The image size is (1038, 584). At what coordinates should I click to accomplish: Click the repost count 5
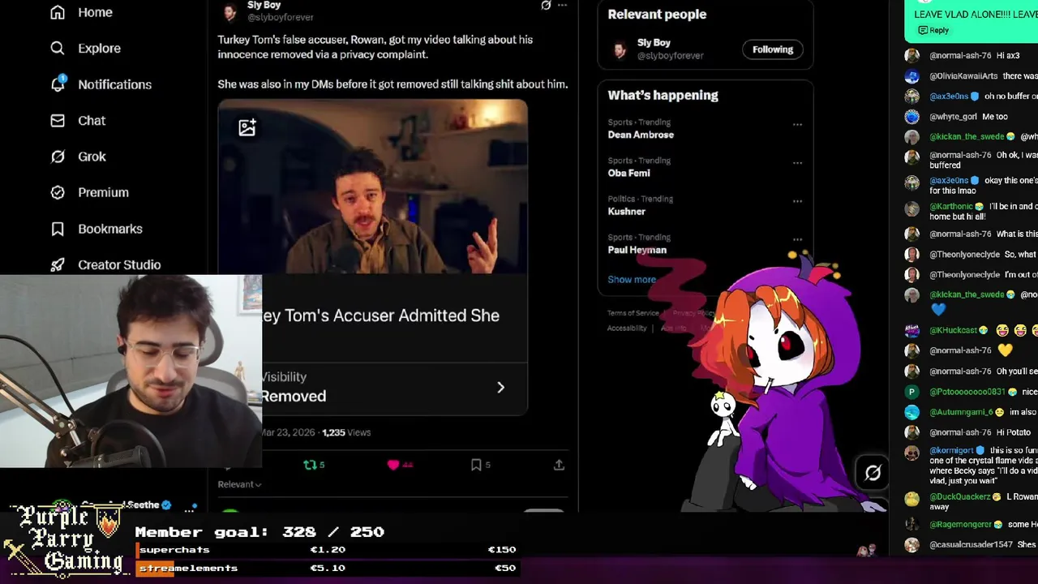[322, 465]
